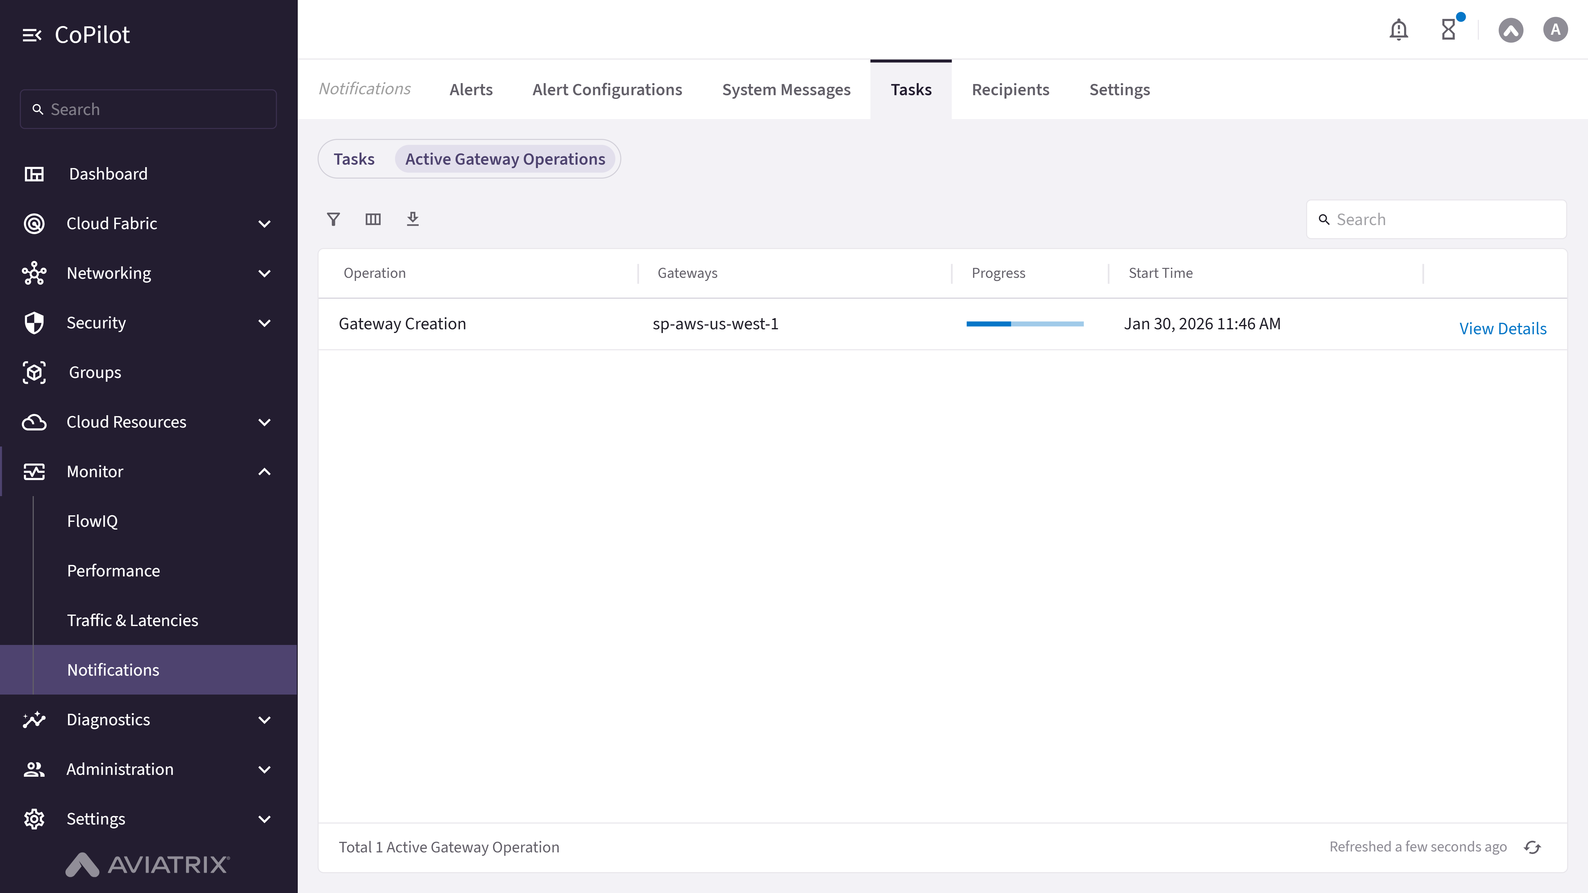The image size is (1588, 893).
Task: Open the user avatar A menu
Action: (1555, 29)
